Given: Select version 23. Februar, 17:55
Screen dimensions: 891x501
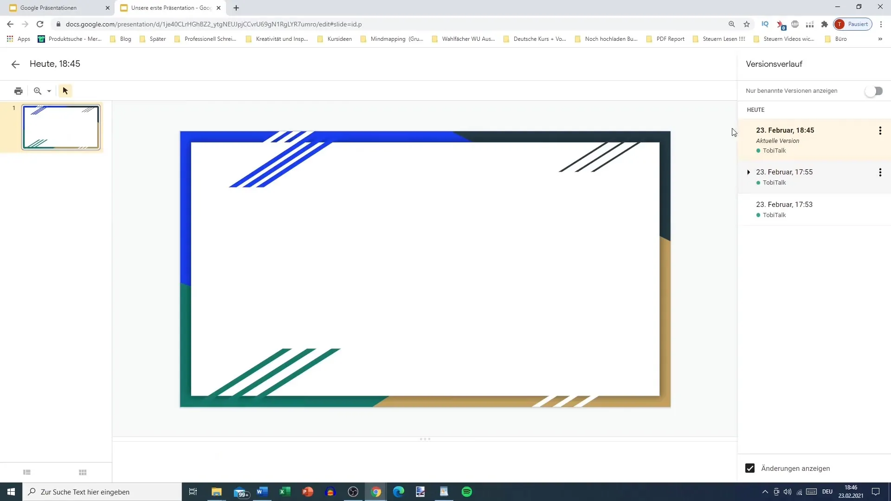Looking at the screenshot, I should point(814,177).
